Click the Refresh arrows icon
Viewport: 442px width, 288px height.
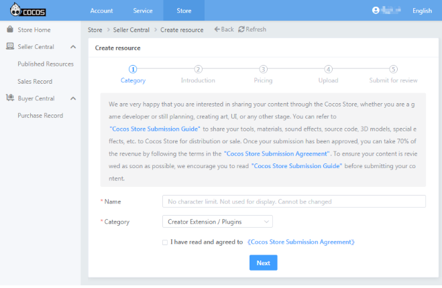241,29
